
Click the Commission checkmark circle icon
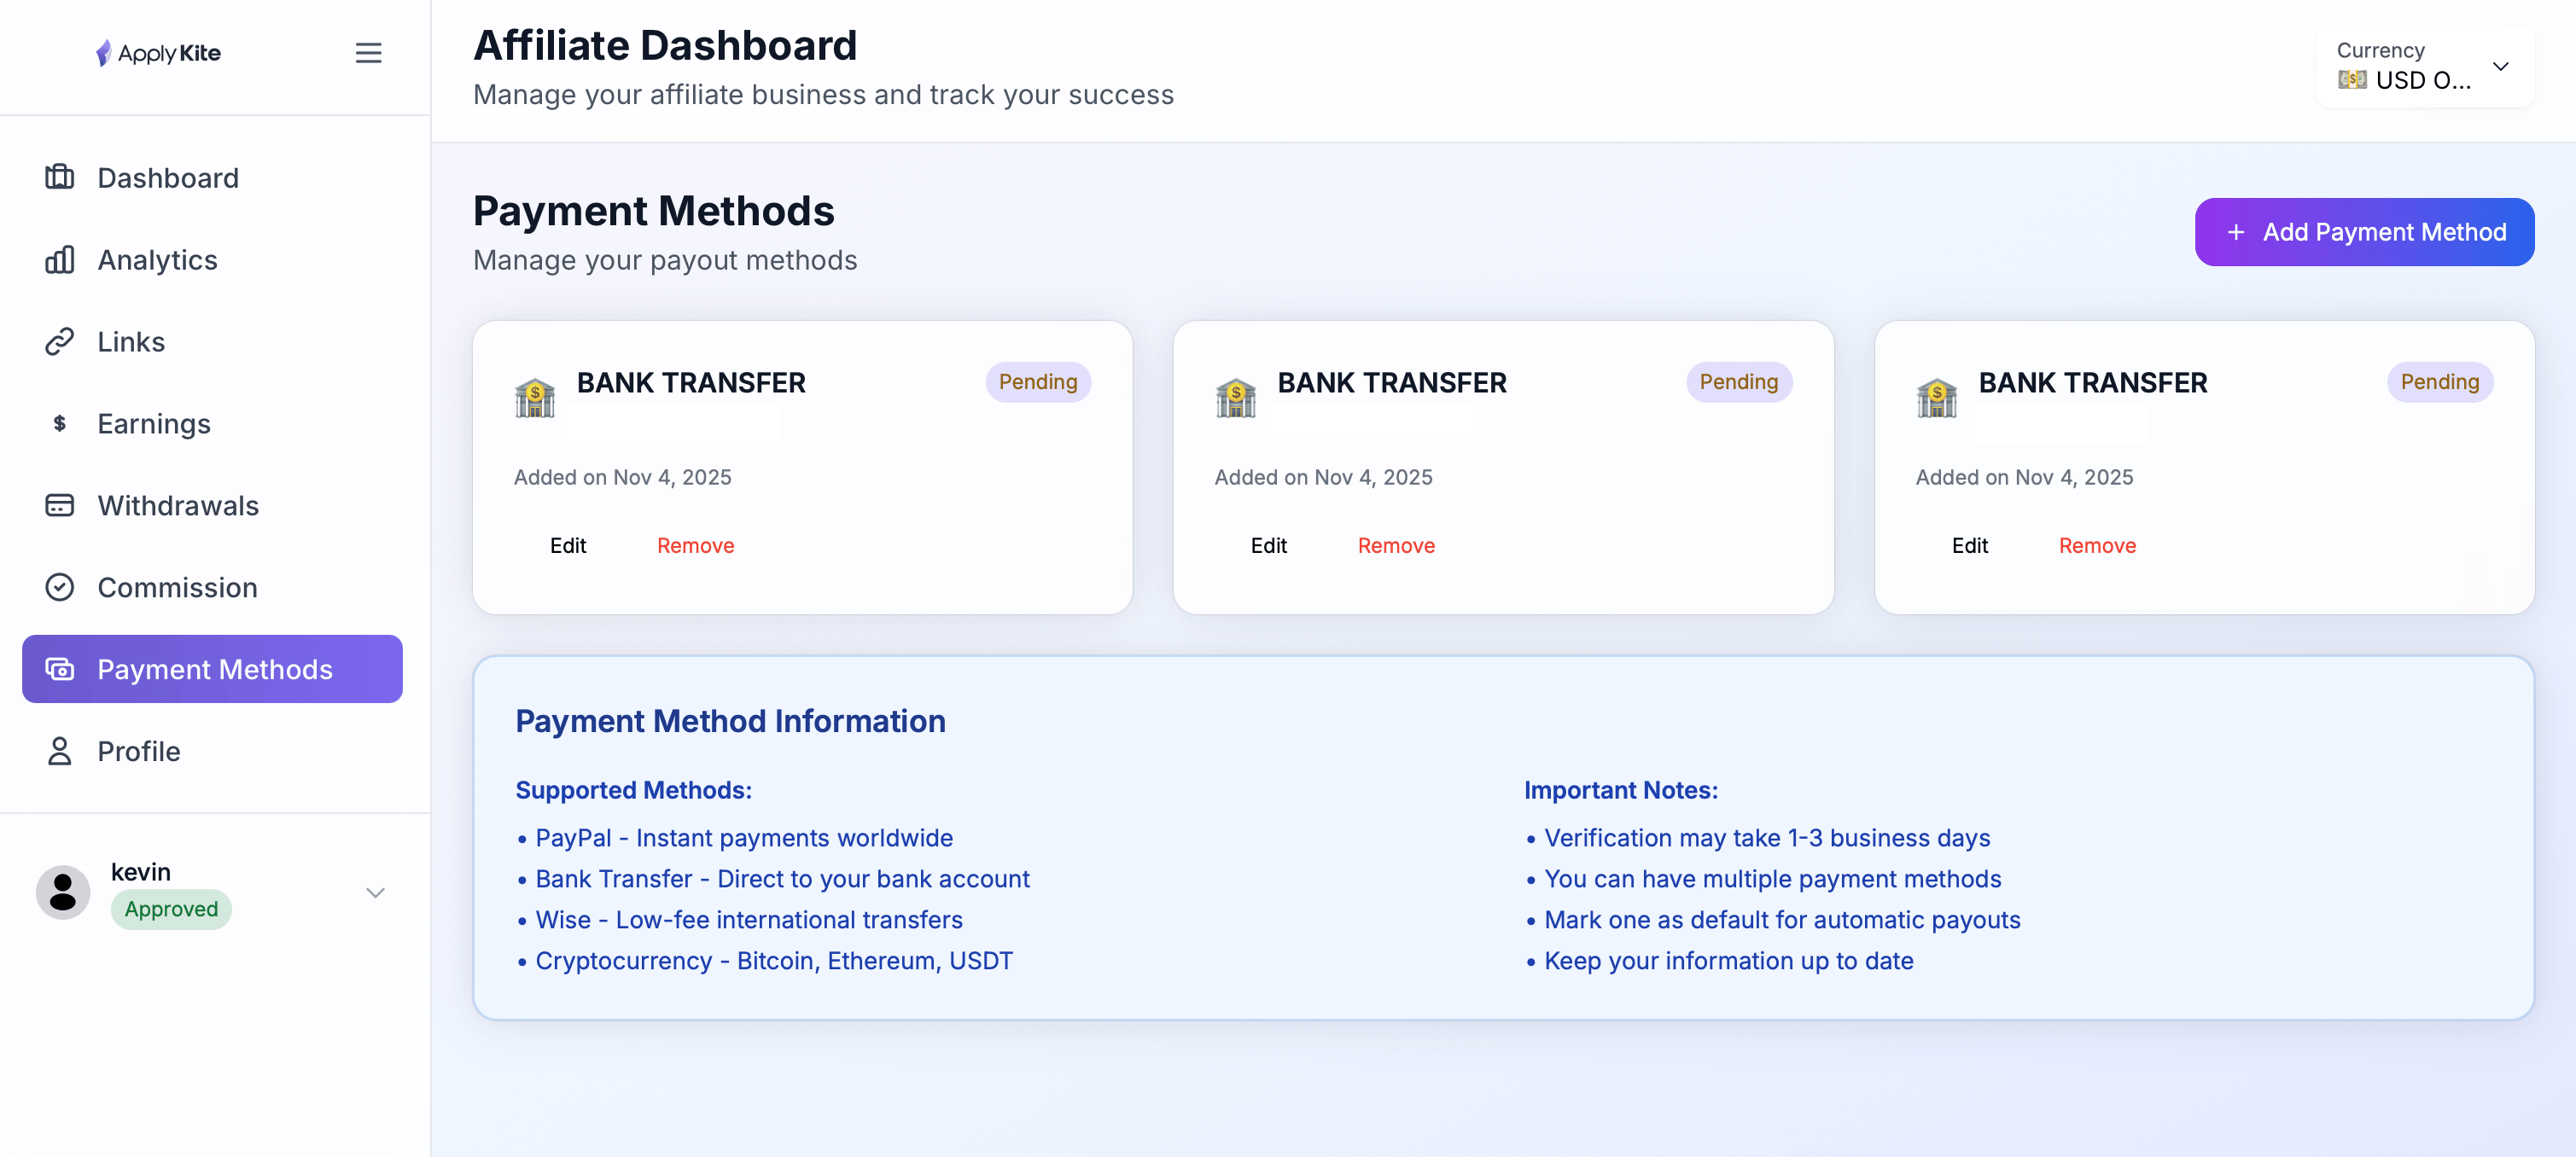(x=60, y=587)
